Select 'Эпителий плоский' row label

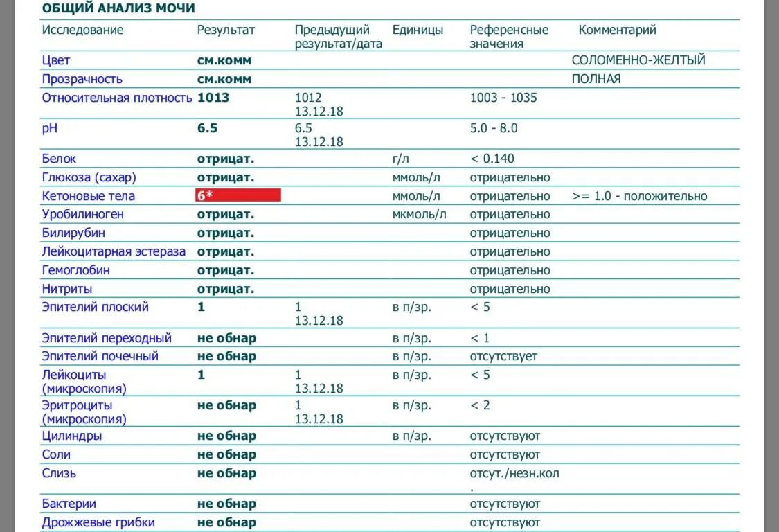pos(96,307)
